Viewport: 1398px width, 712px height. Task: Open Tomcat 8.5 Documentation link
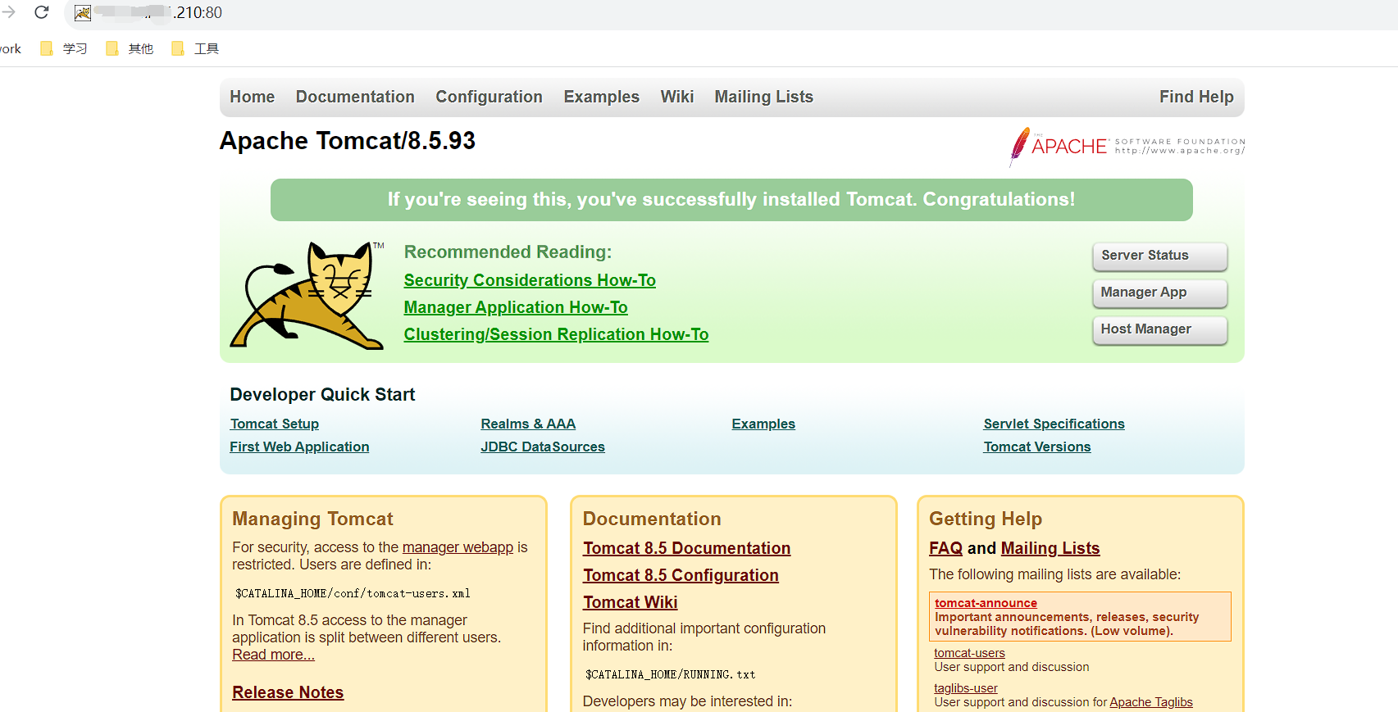coord(686,548)
